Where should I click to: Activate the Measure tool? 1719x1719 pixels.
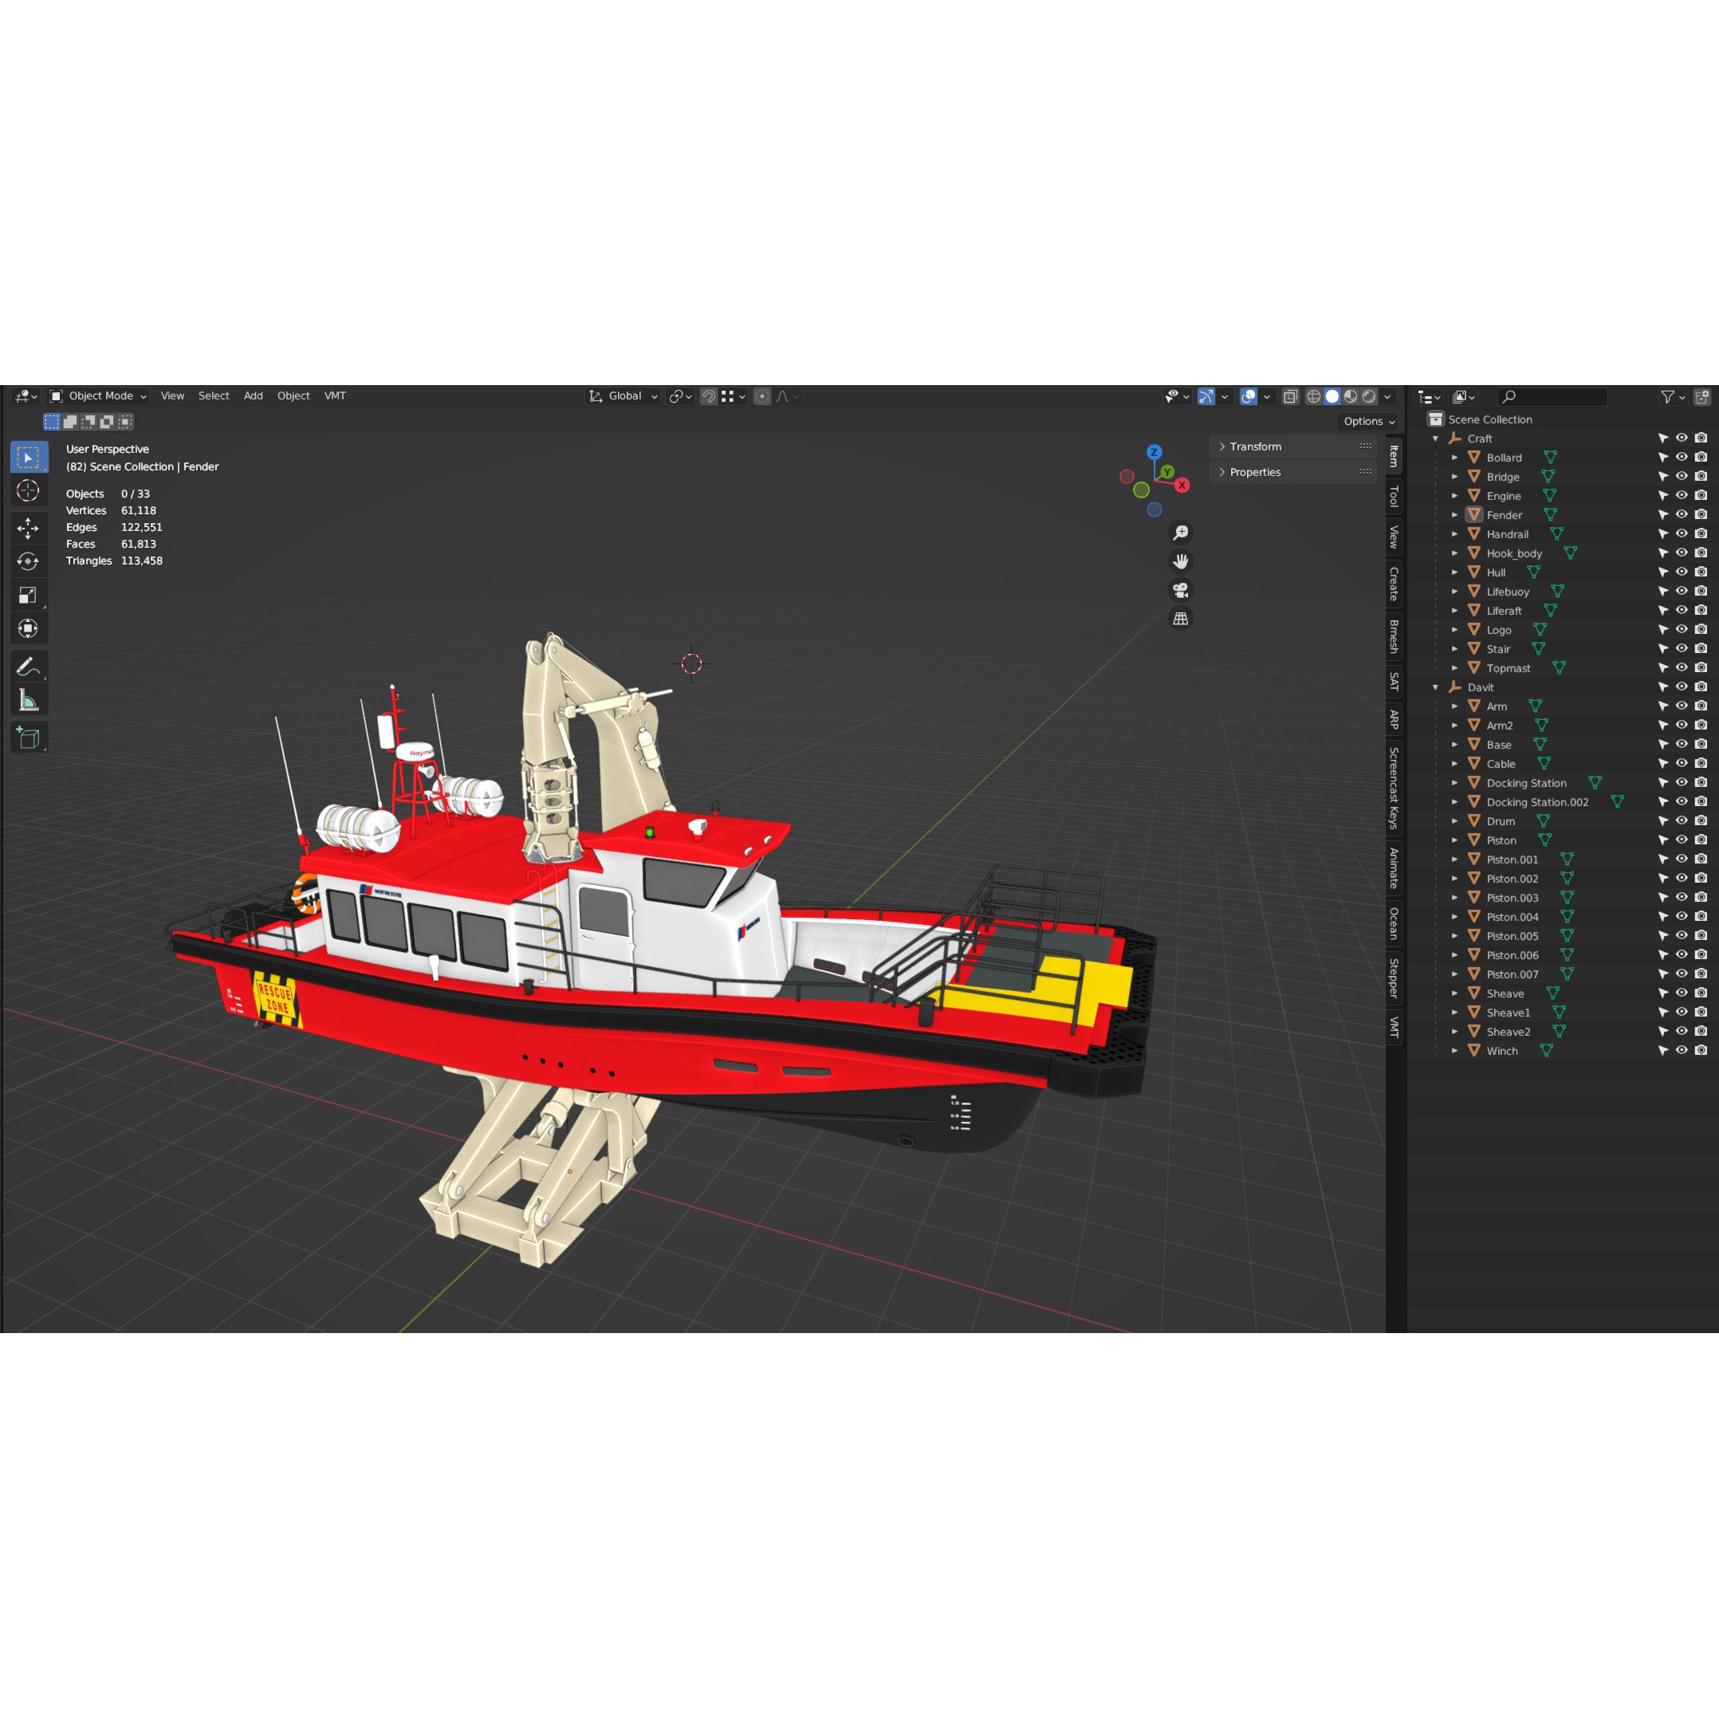tap(30, 699)
